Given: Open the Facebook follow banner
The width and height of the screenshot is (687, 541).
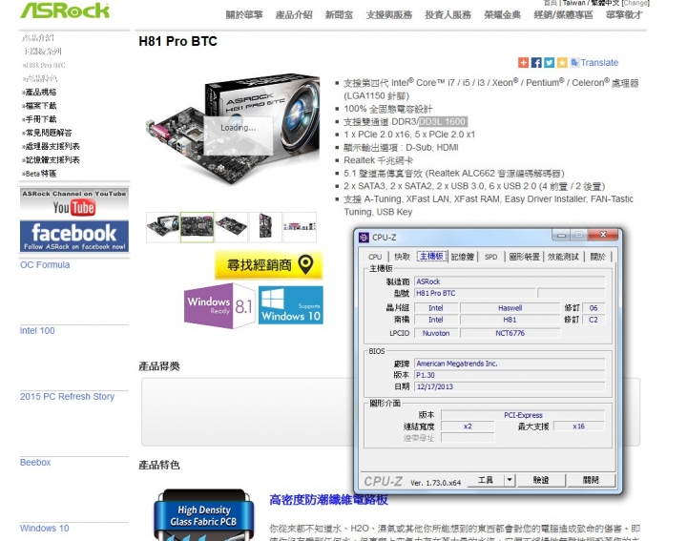Looking at the screenshot, I should tap(74, 237).
